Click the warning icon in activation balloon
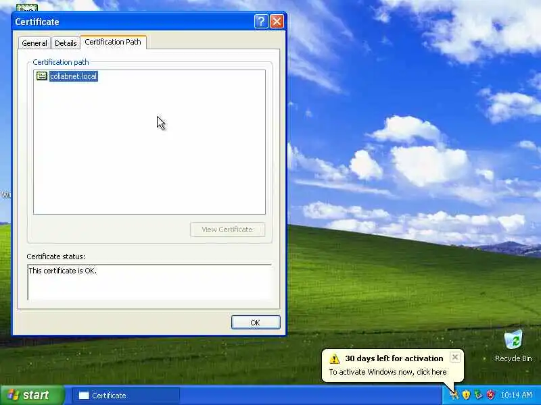 point(334,358)
